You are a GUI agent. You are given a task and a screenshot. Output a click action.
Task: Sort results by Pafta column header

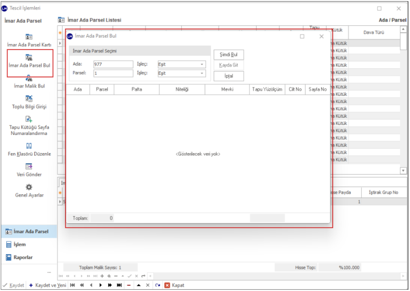136,90
